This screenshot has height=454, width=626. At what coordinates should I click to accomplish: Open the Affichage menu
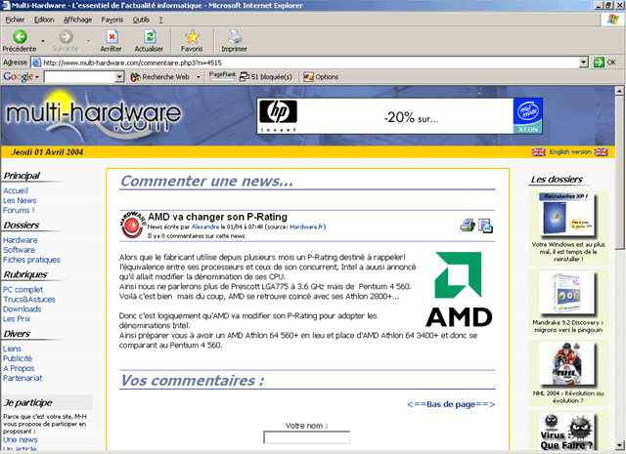click(x=78, y=20)
